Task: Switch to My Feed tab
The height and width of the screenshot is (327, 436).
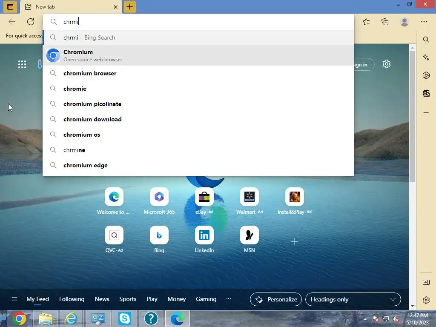Action: pyautogui.click(x=37, y=299)
